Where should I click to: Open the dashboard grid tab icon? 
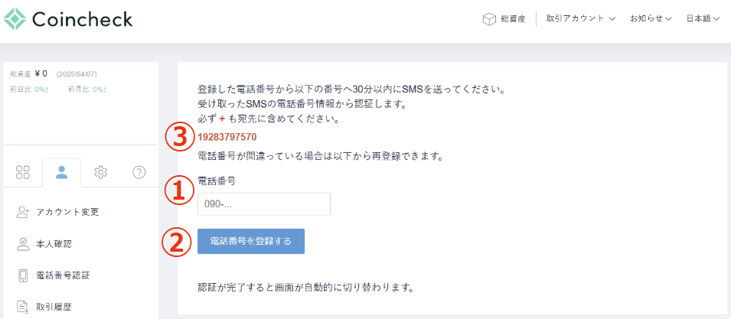[23, 172]
